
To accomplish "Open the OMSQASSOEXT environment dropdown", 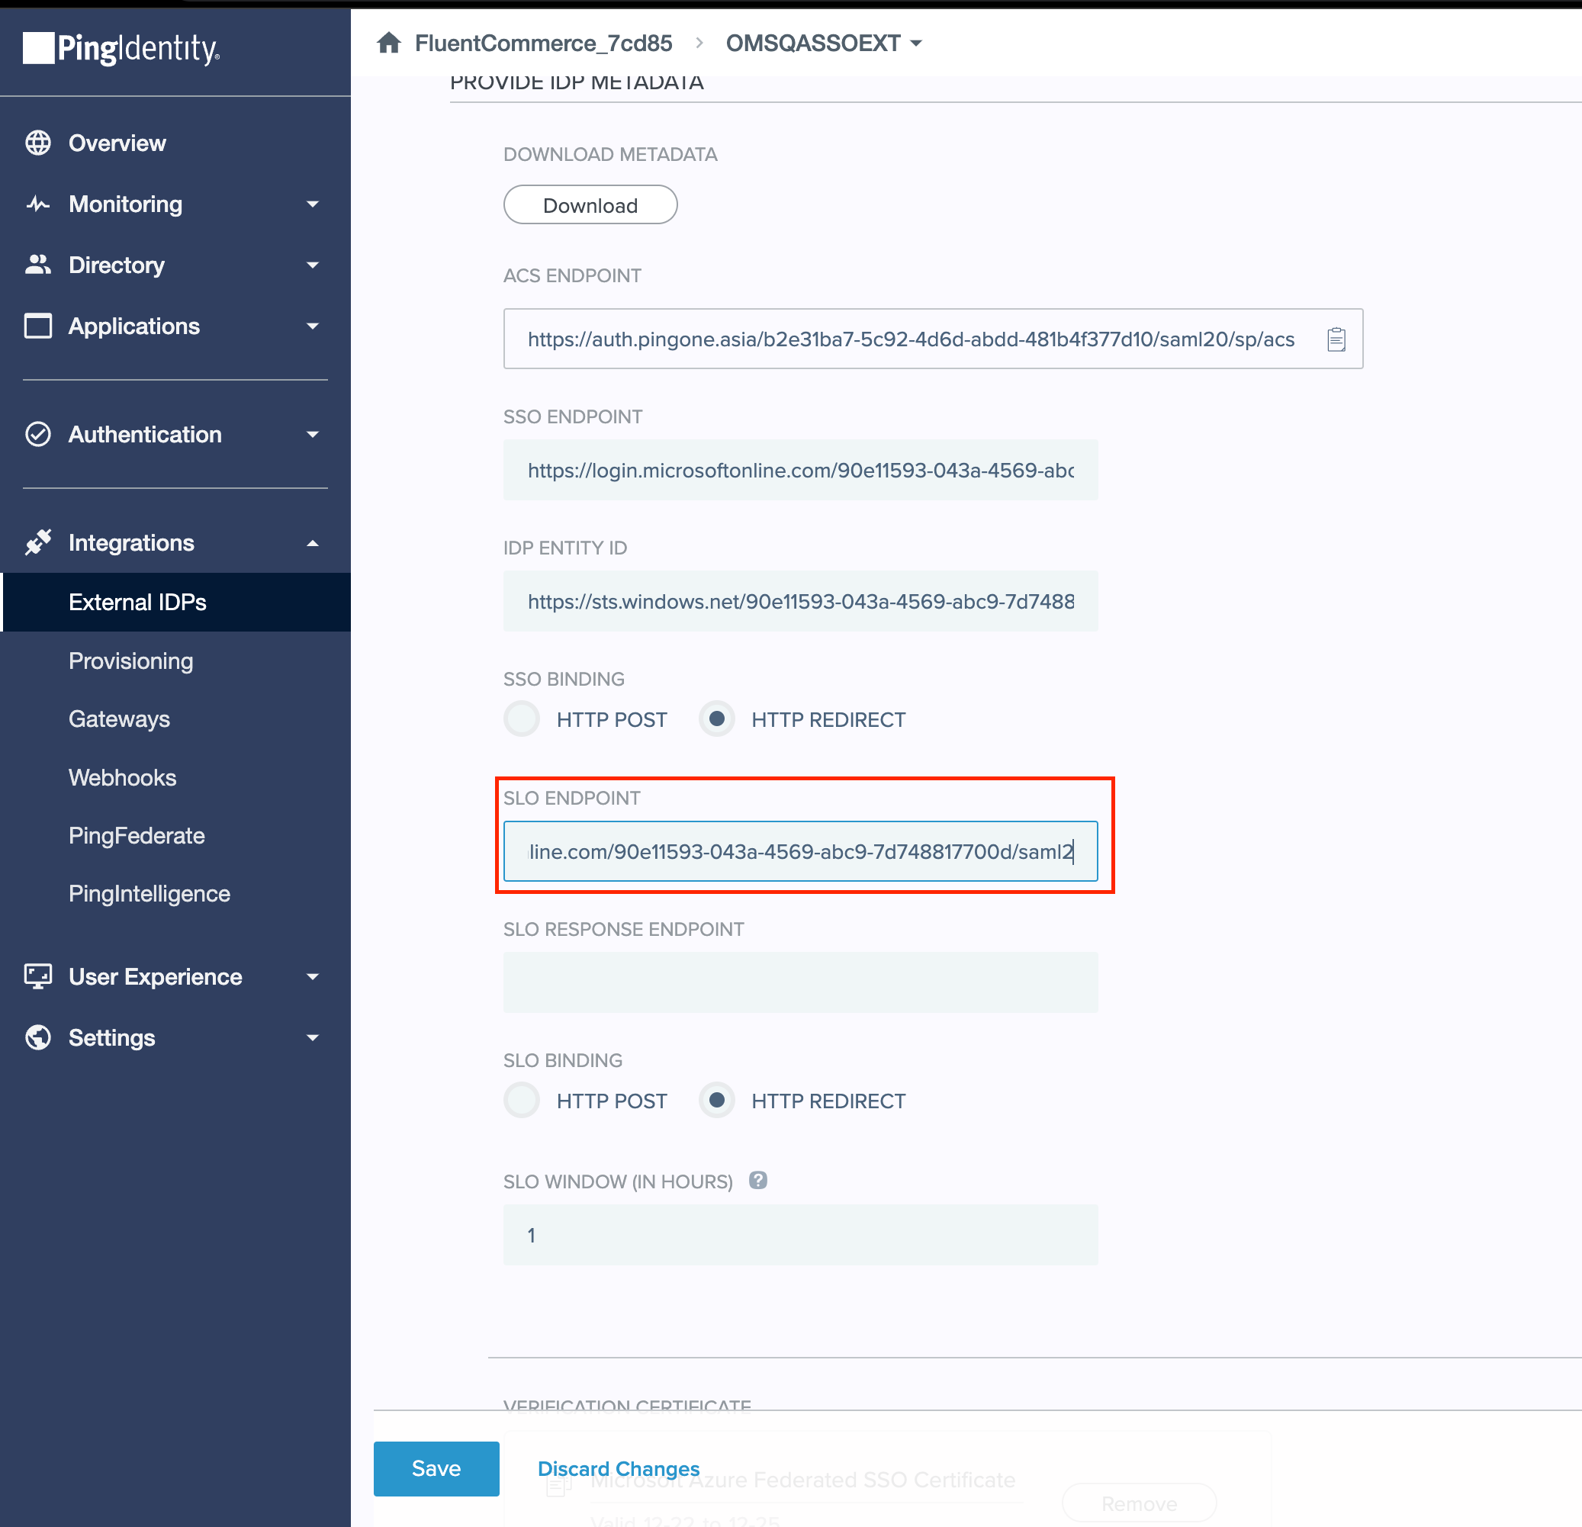I will click(x=823, y=43).
